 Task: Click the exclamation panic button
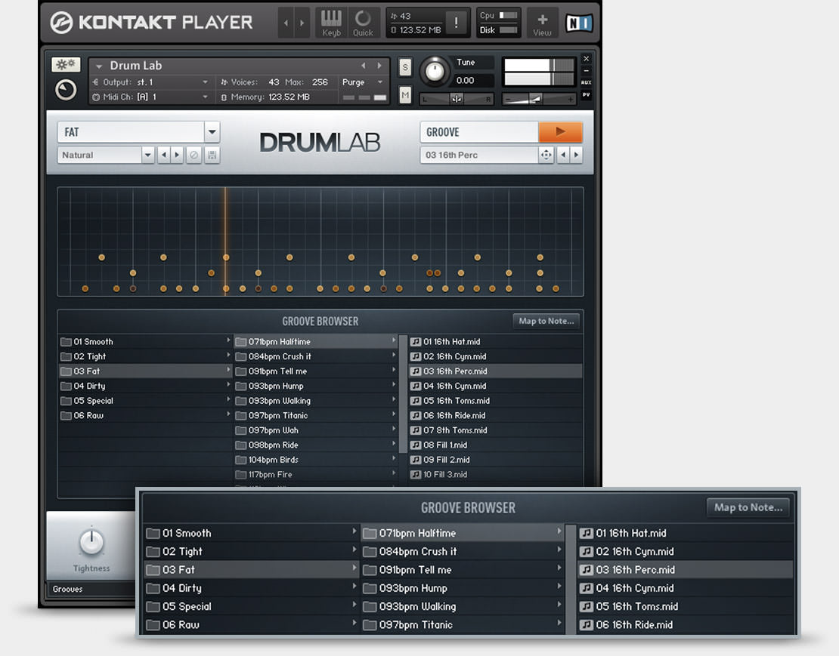[x=456, y=23]
